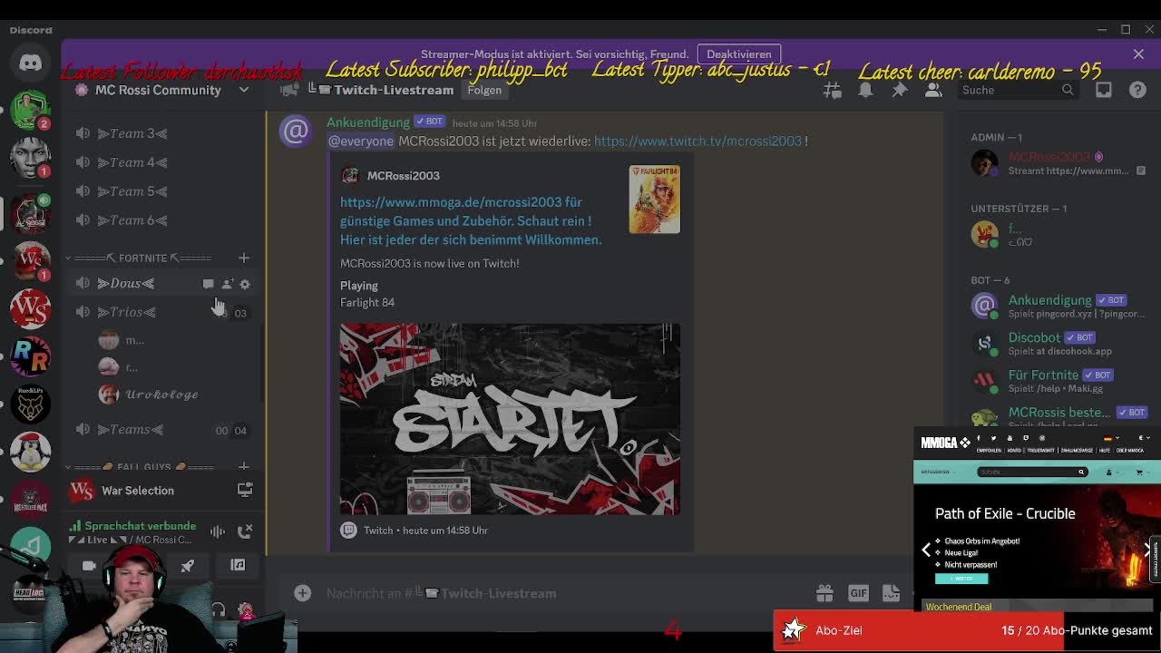Viewport: 1161px width, 653px height.
Task: Open twitch.tv/mcrossi2003 link in message
Action: click(x=698, y=141)
